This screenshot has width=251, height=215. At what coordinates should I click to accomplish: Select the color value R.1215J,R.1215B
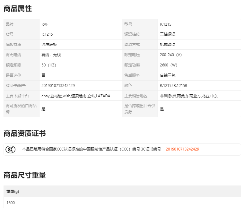[174, 86]
